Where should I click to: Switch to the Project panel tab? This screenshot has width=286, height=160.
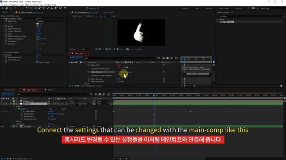5,12
